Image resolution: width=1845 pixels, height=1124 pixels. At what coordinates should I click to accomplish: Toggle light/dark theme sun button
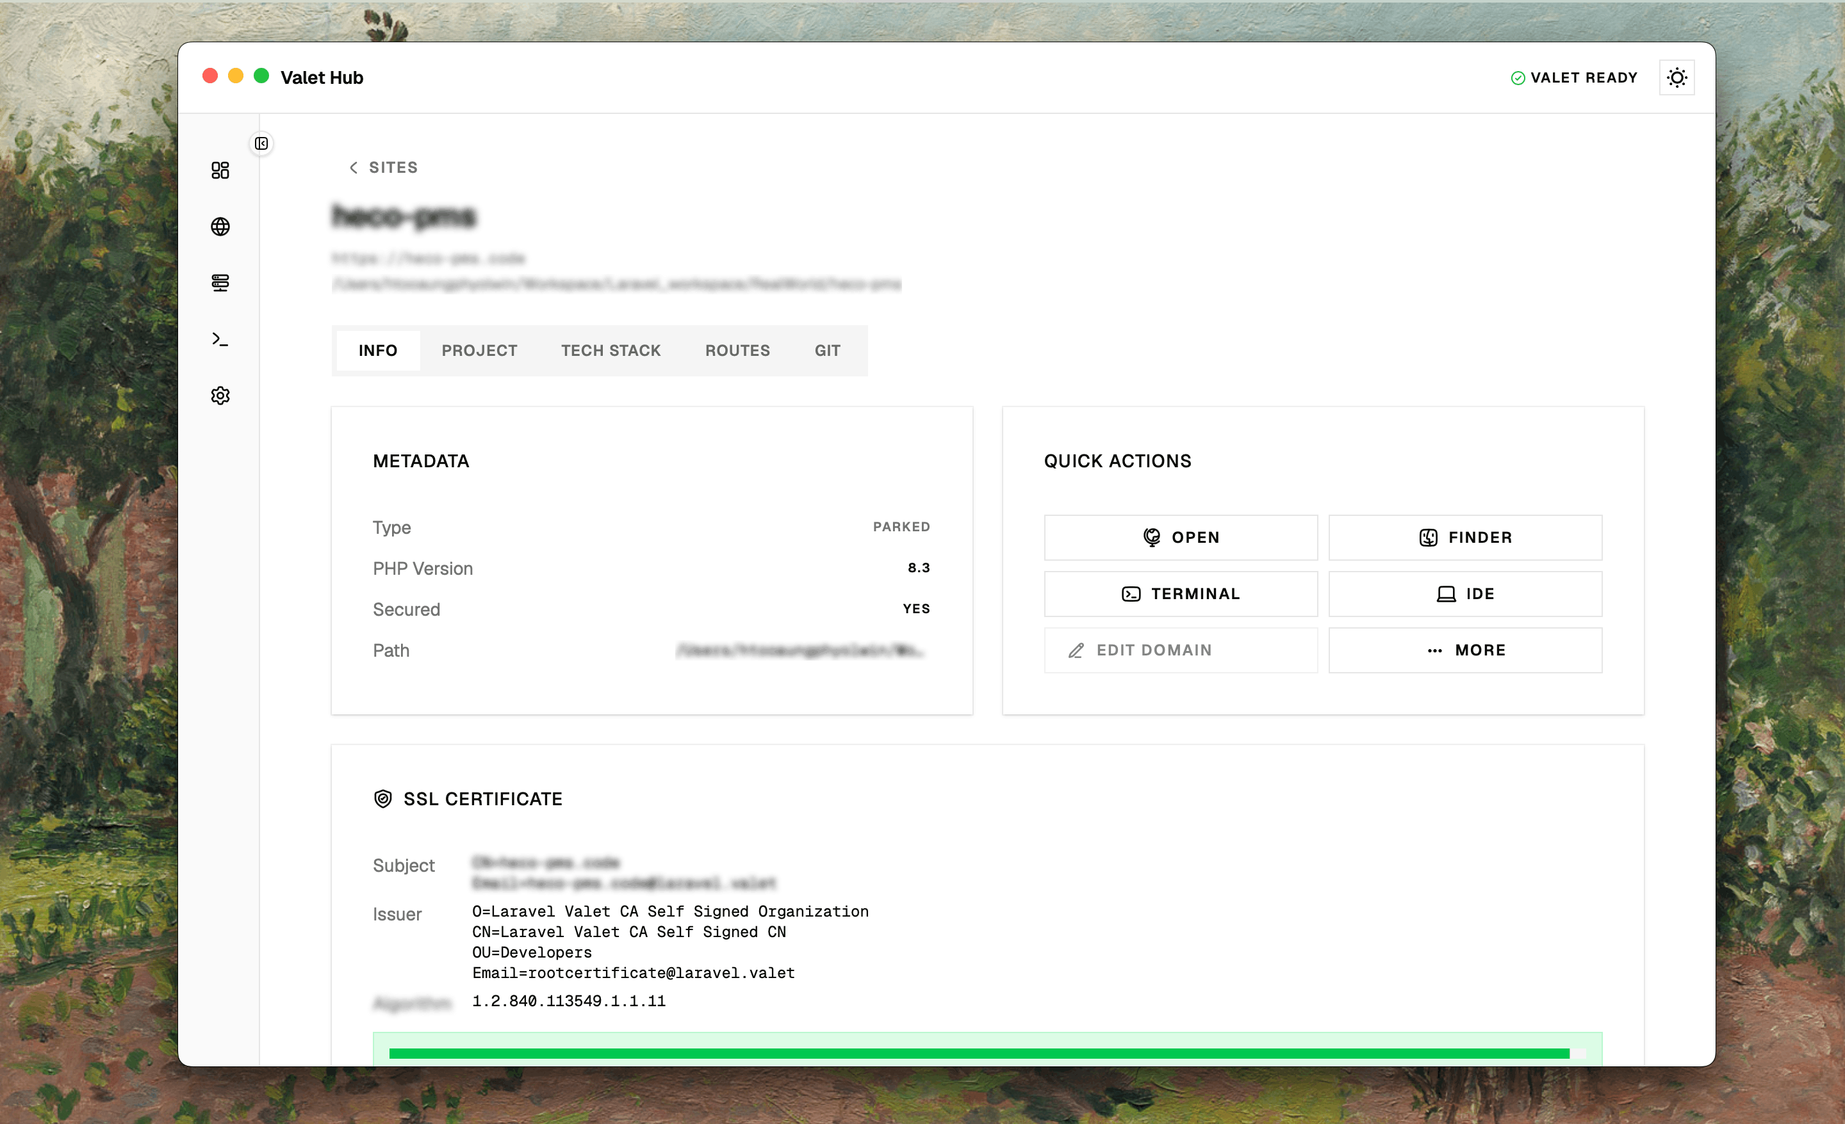[x=1677, y=78]
